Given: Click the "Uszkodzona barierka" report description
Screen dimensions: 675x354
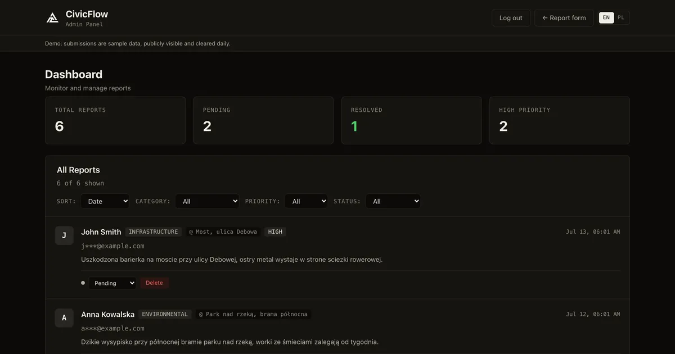Looking at the screenshot, I should (232, 260).
